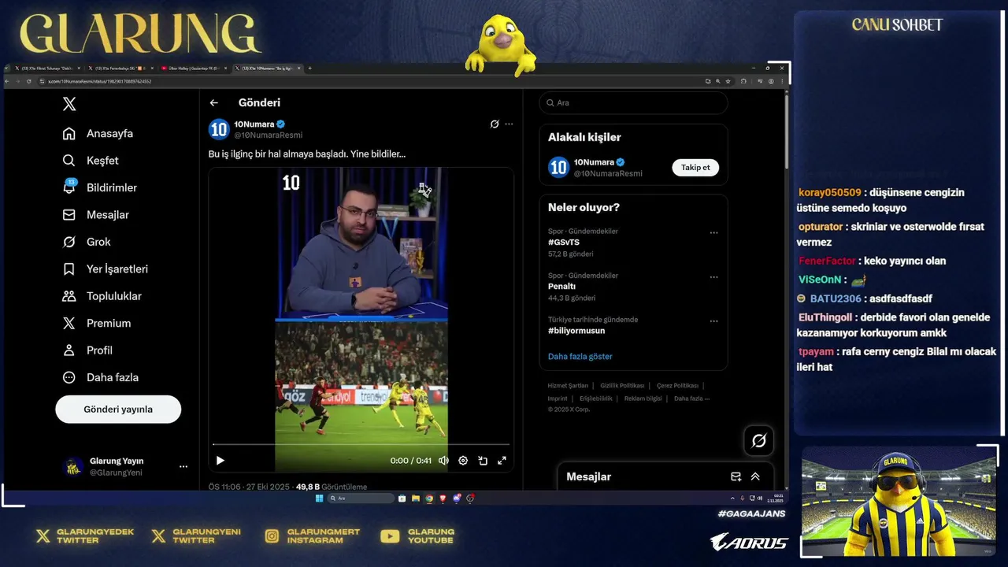Open the Premium page
This screenshot has height=567, width=1008.
tap(97, 324)
